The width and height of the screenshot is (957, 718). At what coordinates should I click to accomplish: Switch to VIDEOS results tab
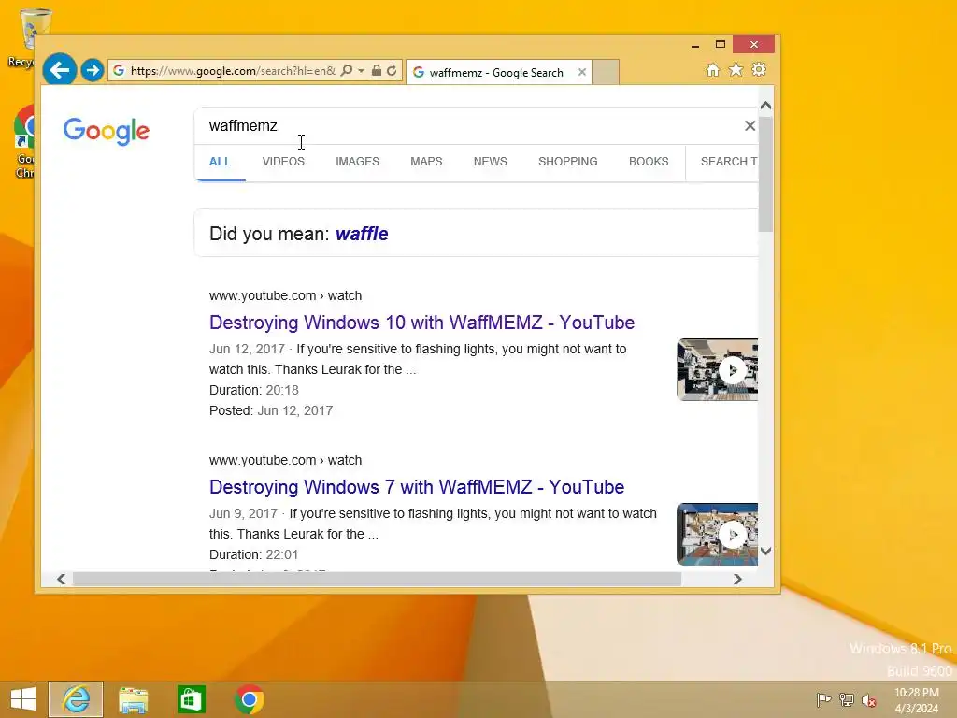tap(283, 162)
